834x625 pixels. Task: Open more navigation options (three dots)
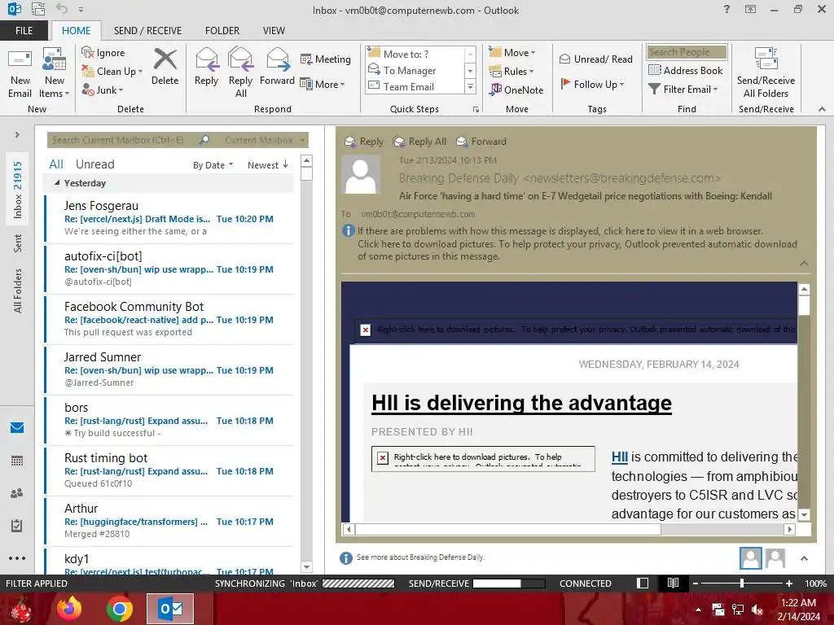tap(17, 558)
